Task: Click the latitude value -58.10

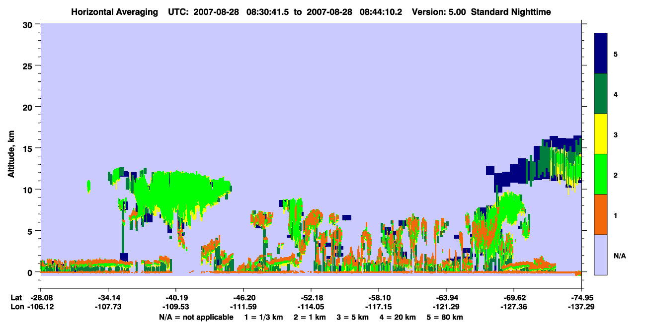Action: 379,298
